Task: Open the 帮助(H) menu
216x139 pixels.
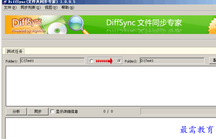Action: tap(68, 8)
